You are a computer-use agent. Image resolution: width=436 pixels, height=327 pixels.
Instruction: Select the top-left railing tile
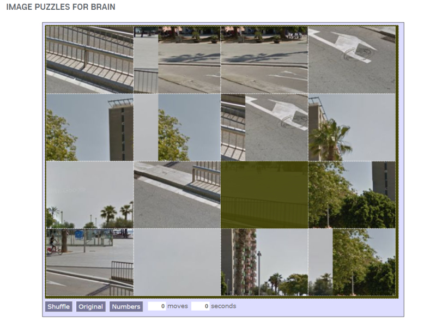[90, 60]
